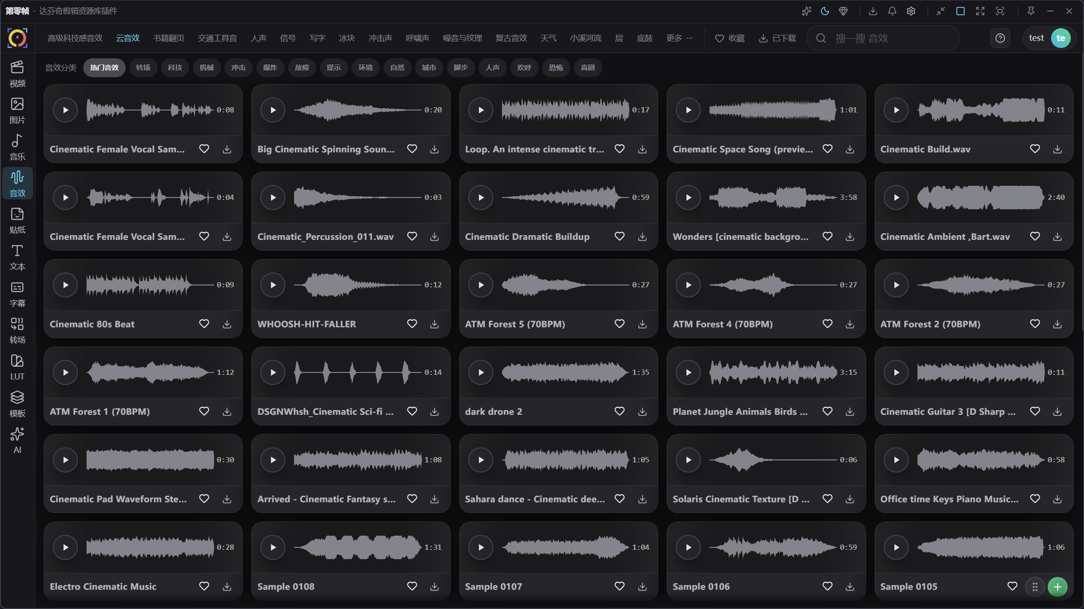Download Cinematic Build.wav
The image size is (1084, 609).
tap(1057, 149)
